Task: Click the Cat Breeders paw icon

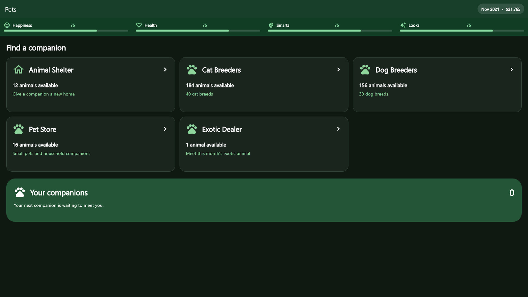Action: tap(192, 70)
